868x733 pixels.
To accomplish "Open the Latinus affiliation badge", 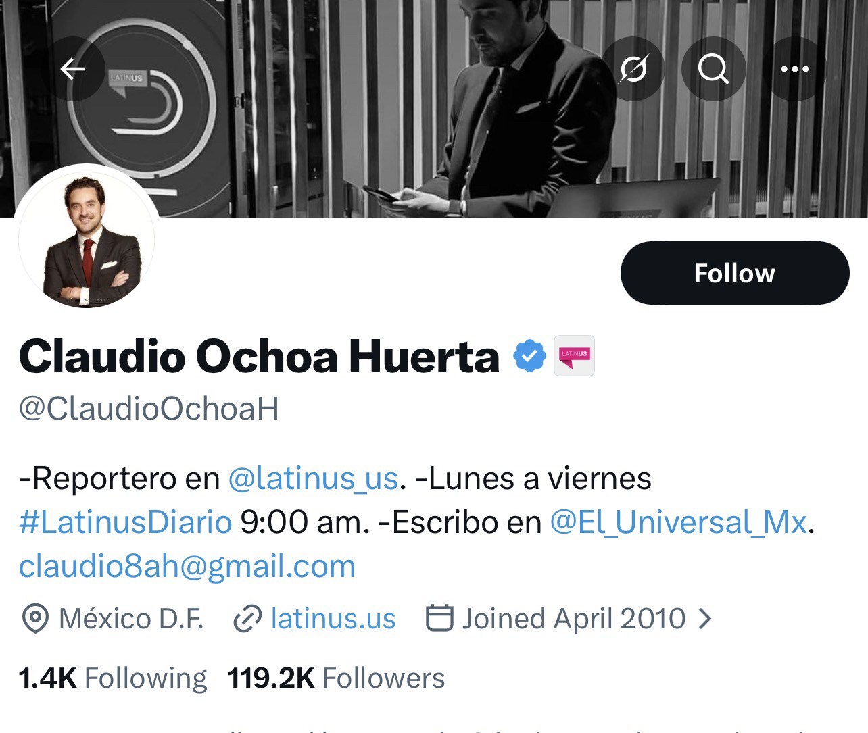I will (x=574, y=355).
